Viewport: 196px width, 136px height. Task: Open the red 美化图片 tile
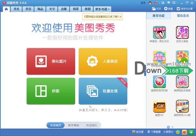pyautogui.click(x=51, y=61)
